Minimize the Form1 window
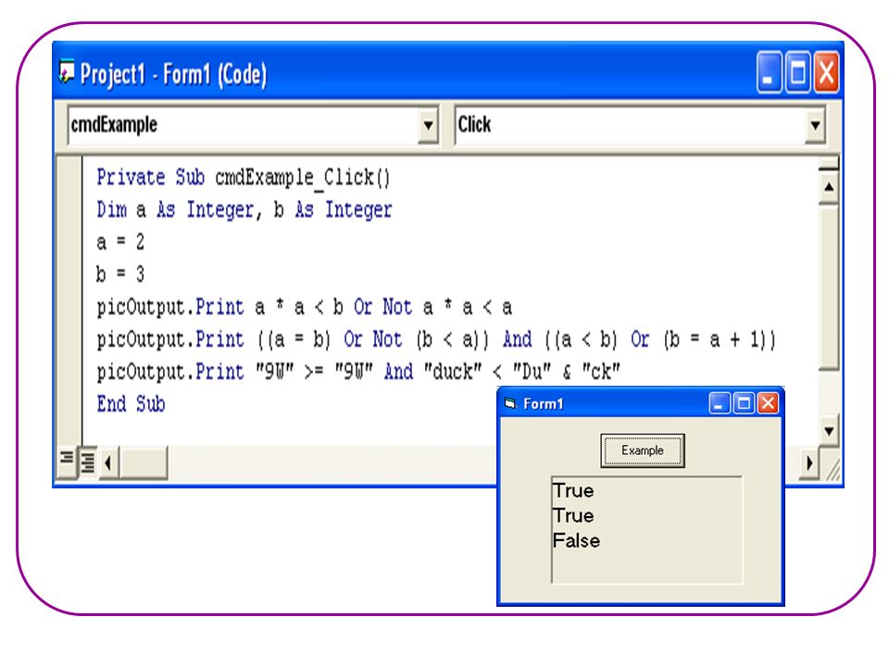 [719, 403]
